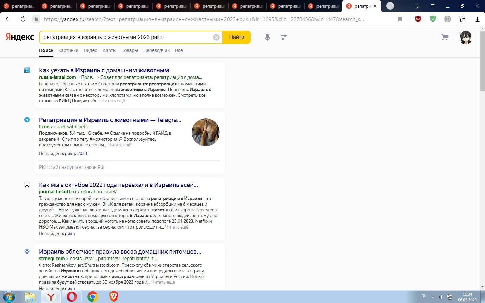Show hidden tray icons arrow
Viewport: 485px width, 303px height.
tap(433, 297)
